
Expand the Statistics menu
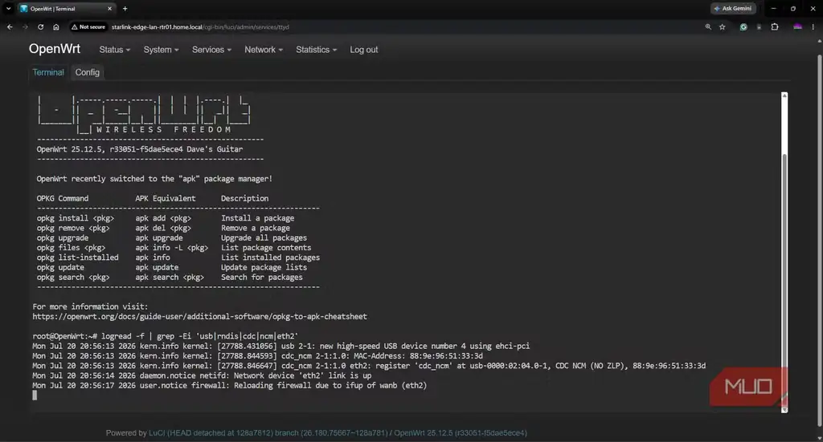pos(317,50)
